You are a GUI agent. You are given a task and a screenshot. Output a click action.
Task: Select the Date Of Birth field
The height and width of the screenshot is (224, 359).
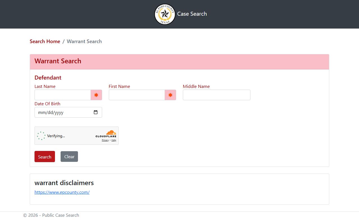(68, 112)
